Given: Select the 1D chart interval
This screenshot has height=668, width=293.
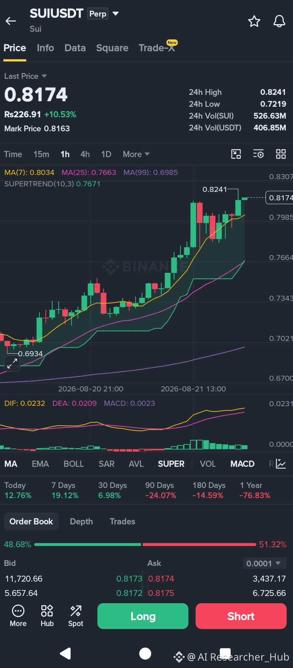Looking at the screenshot, I should click(106, 154).
